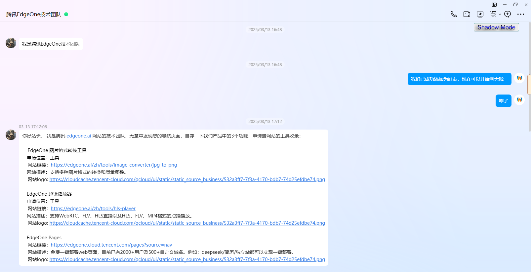Click the date separator 2025/03/13 17:12
The image size is (531, 272).
click(265, 122)
